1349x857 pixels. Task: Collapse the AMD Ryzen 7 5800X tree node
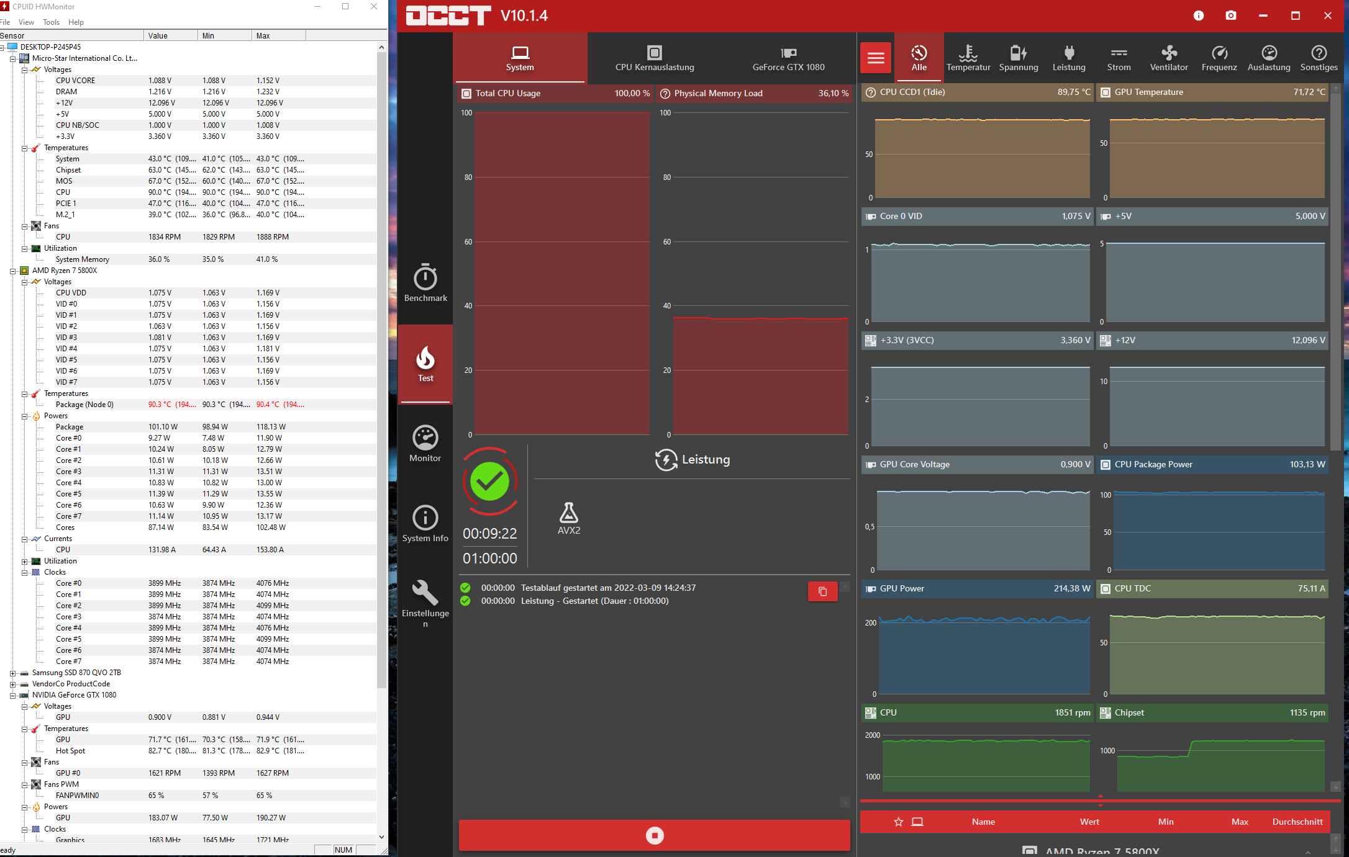(12, 271)
